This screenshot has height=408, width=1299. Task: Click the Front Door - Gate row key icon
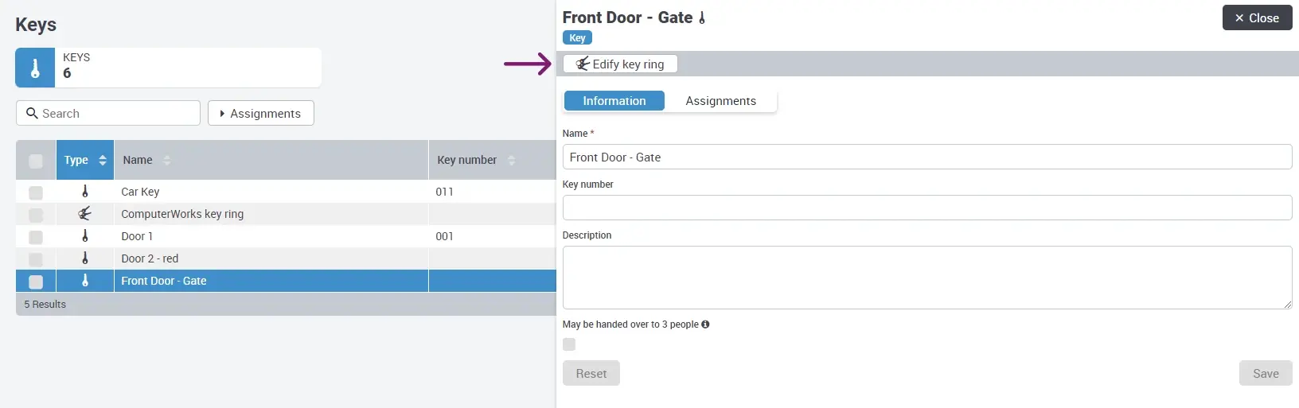(x=85, y=281)
